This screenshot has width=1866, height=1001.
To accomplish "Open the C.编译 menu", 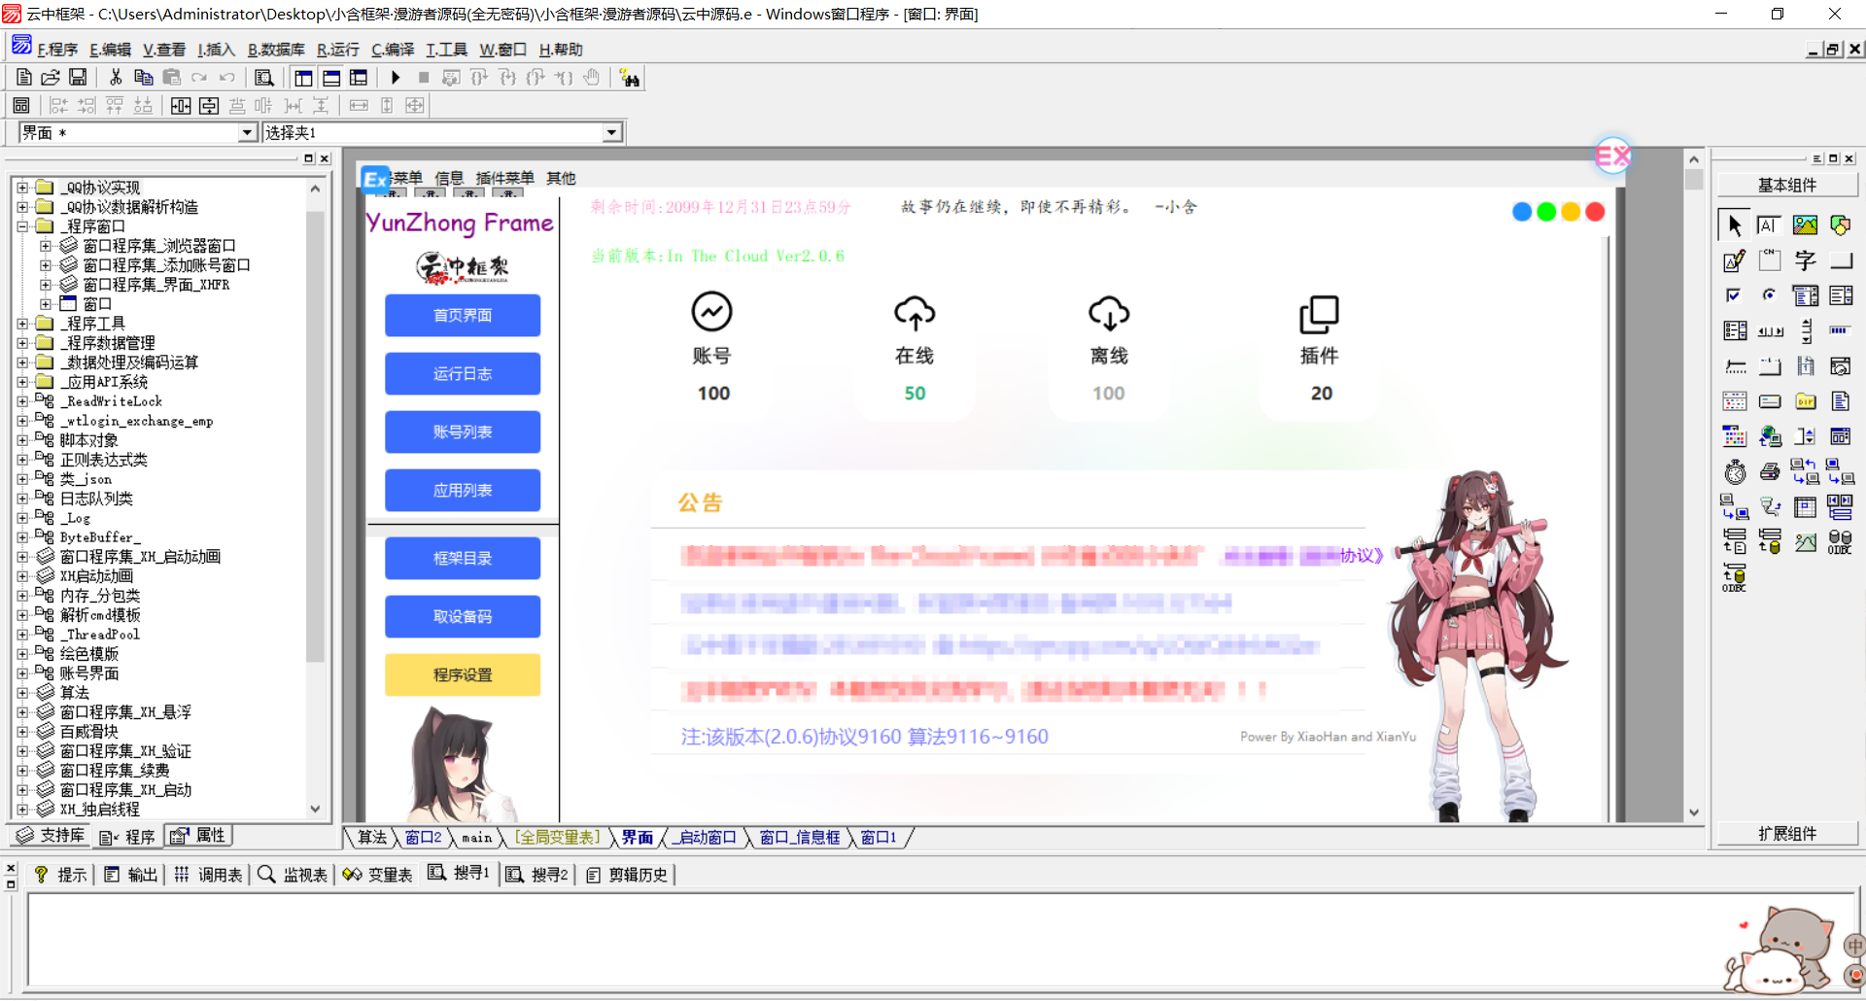I will tap(392, 50).
